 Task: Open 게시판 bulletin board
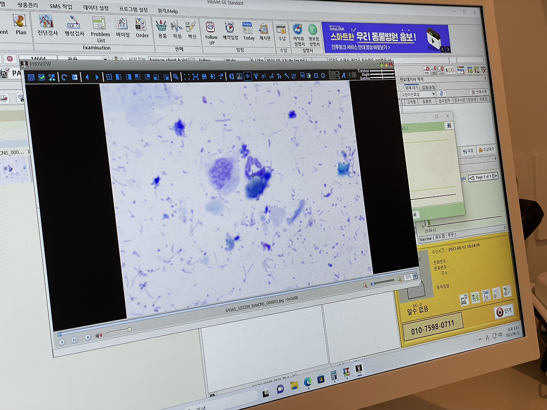(265, 32)
